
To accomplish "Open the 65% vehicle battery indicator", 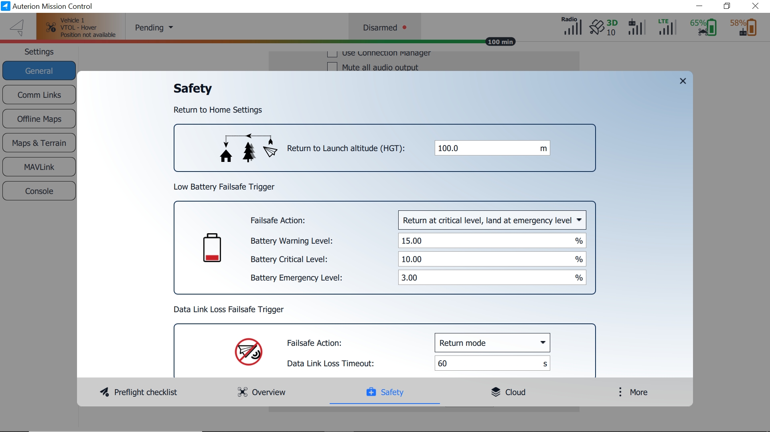I will [x=704, y=27].
